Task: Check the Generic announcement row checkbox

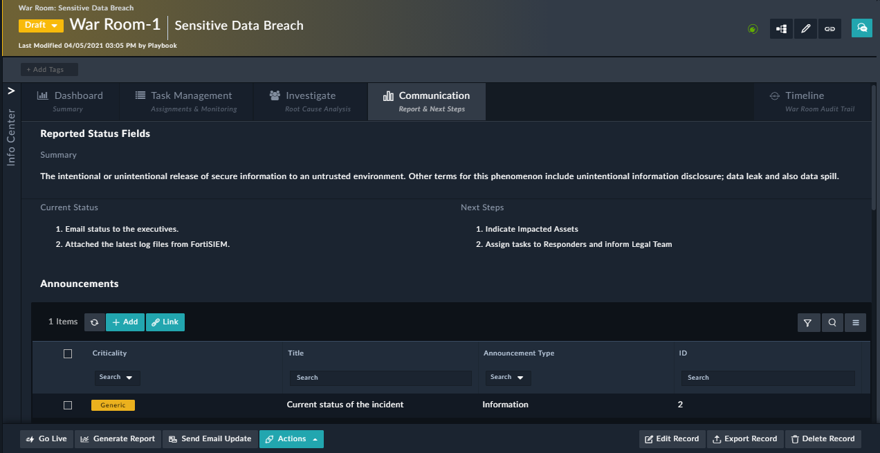Action: pyautogui.click(x=68, y=405)
